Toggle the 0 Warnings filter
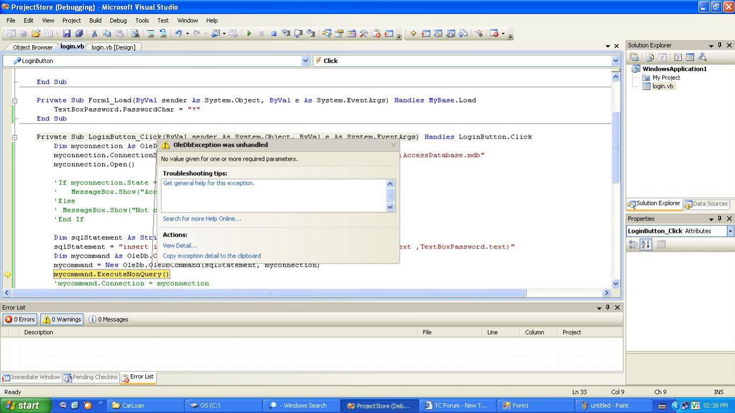 click(x=61, y=319)
